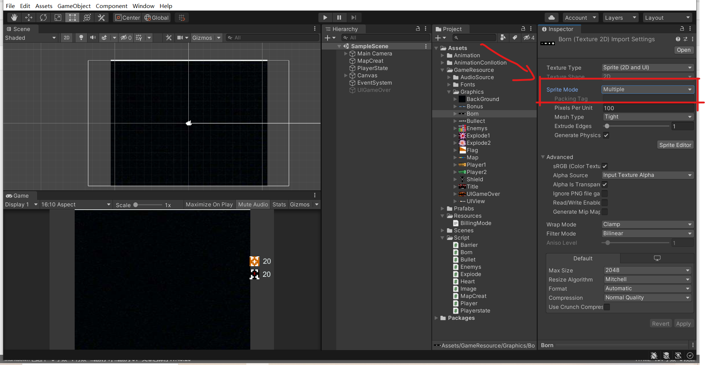Toggle hidden packages count icon in Project
The image size is (705, 365).
click(529, 38)
